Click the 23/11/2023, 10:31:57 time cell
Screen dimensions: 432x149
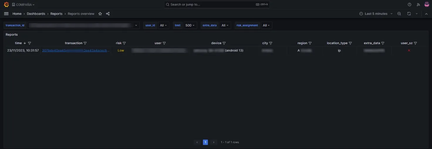[x=23, y=51]
